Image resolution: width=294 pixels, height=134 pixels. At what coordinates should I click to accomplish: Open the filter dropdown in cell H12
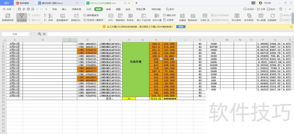(161, 59)
